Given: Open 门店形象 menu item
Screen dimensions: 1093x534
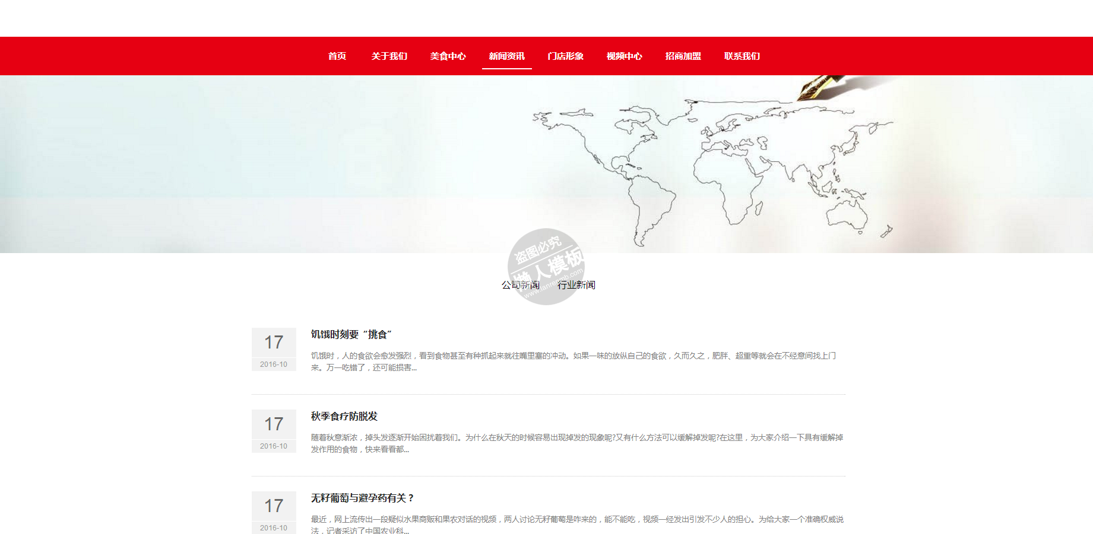Looking at the screenshot, I should click(566, 56).
